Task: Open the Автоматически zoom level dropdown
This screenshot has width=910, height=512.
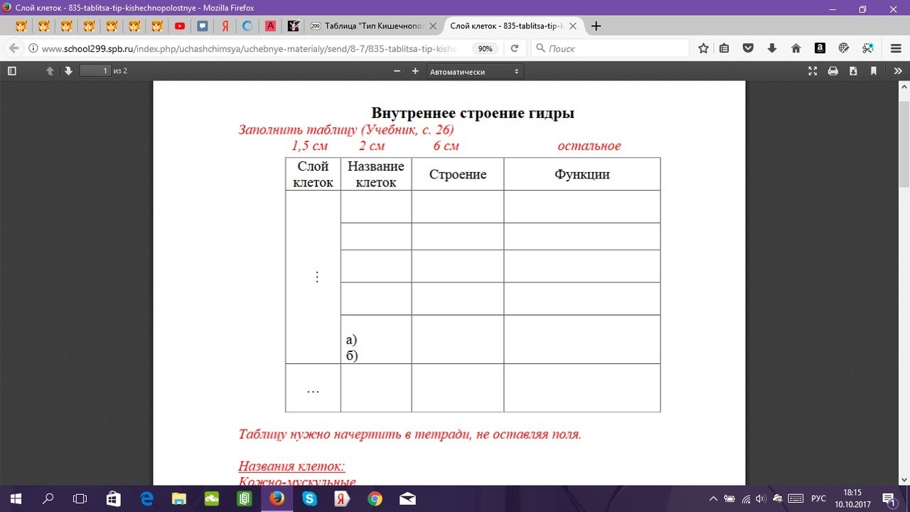Action: coord(473,70)
